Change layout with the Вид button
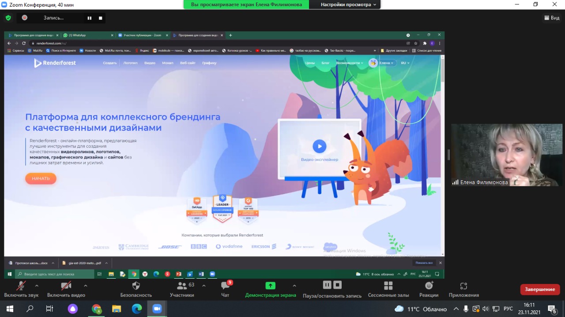 click(x=551, y=18)
